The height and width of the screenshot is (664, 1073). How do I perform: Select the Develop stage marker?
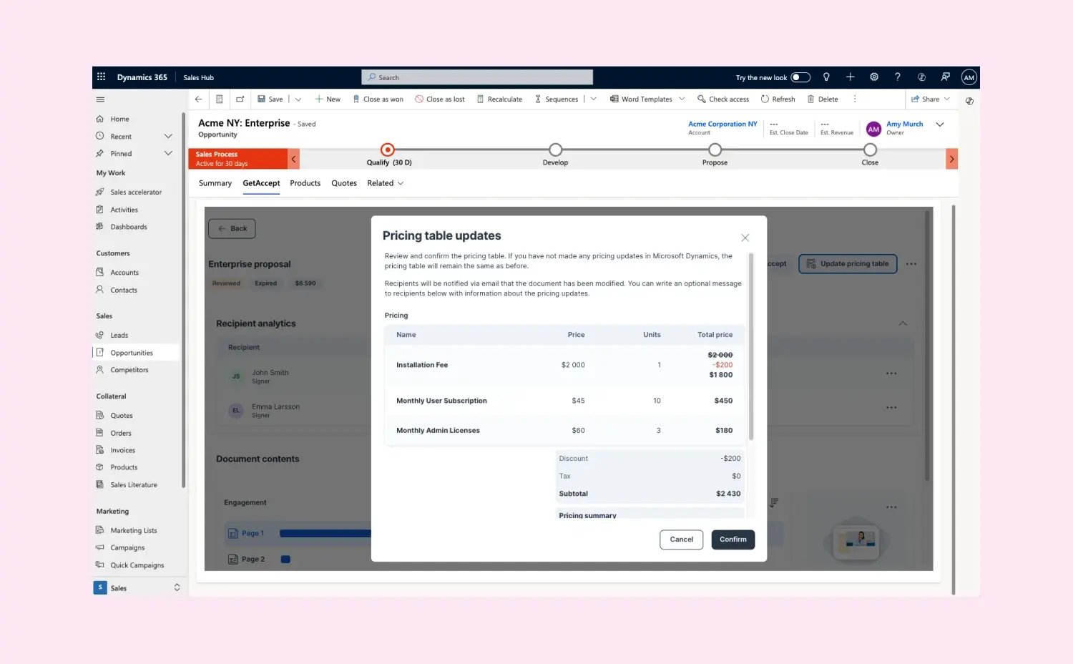pos(555,150)
